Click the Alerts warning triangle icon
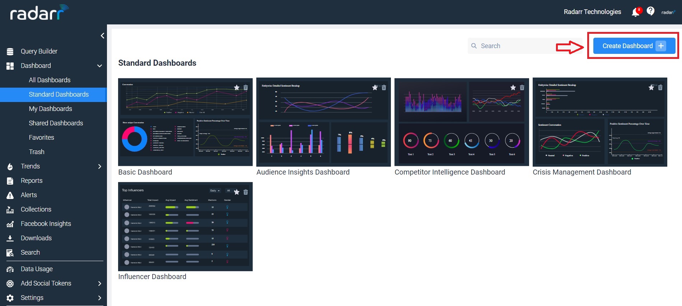682x306 pixels. click(x=10, y=195)
